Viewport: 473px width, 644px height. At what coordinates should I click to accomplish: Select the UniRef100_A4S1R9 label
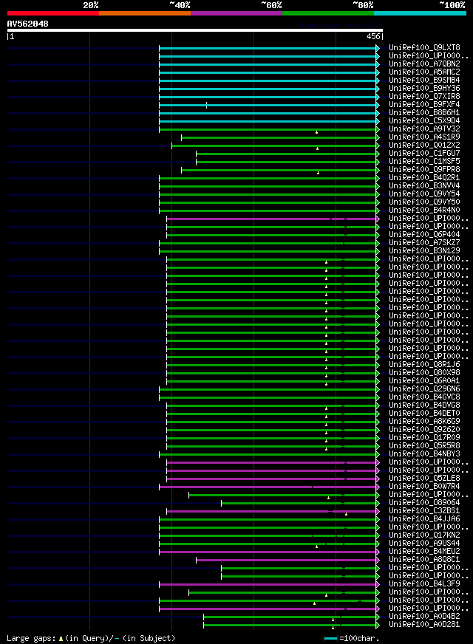pos(424,137)
